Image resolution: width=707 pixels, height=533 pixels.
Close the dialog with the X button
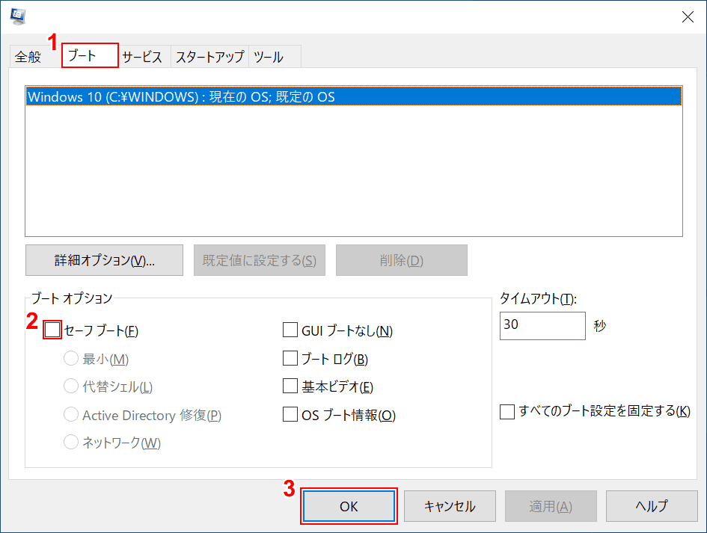(x=688, y=16)
